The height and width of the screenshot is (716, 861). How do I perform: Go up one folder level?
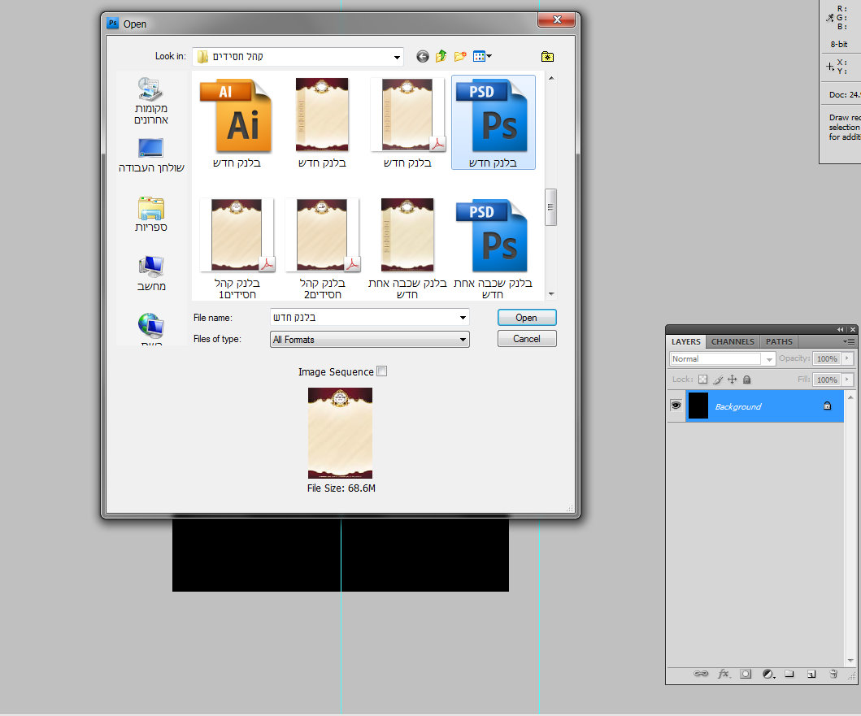point(441,56)
